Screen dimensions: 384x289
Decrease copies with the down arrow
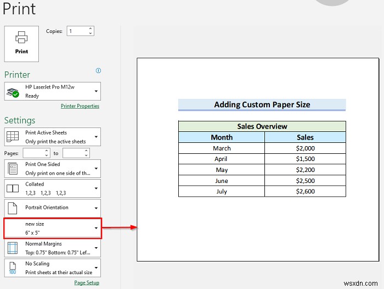pos(91,34)
